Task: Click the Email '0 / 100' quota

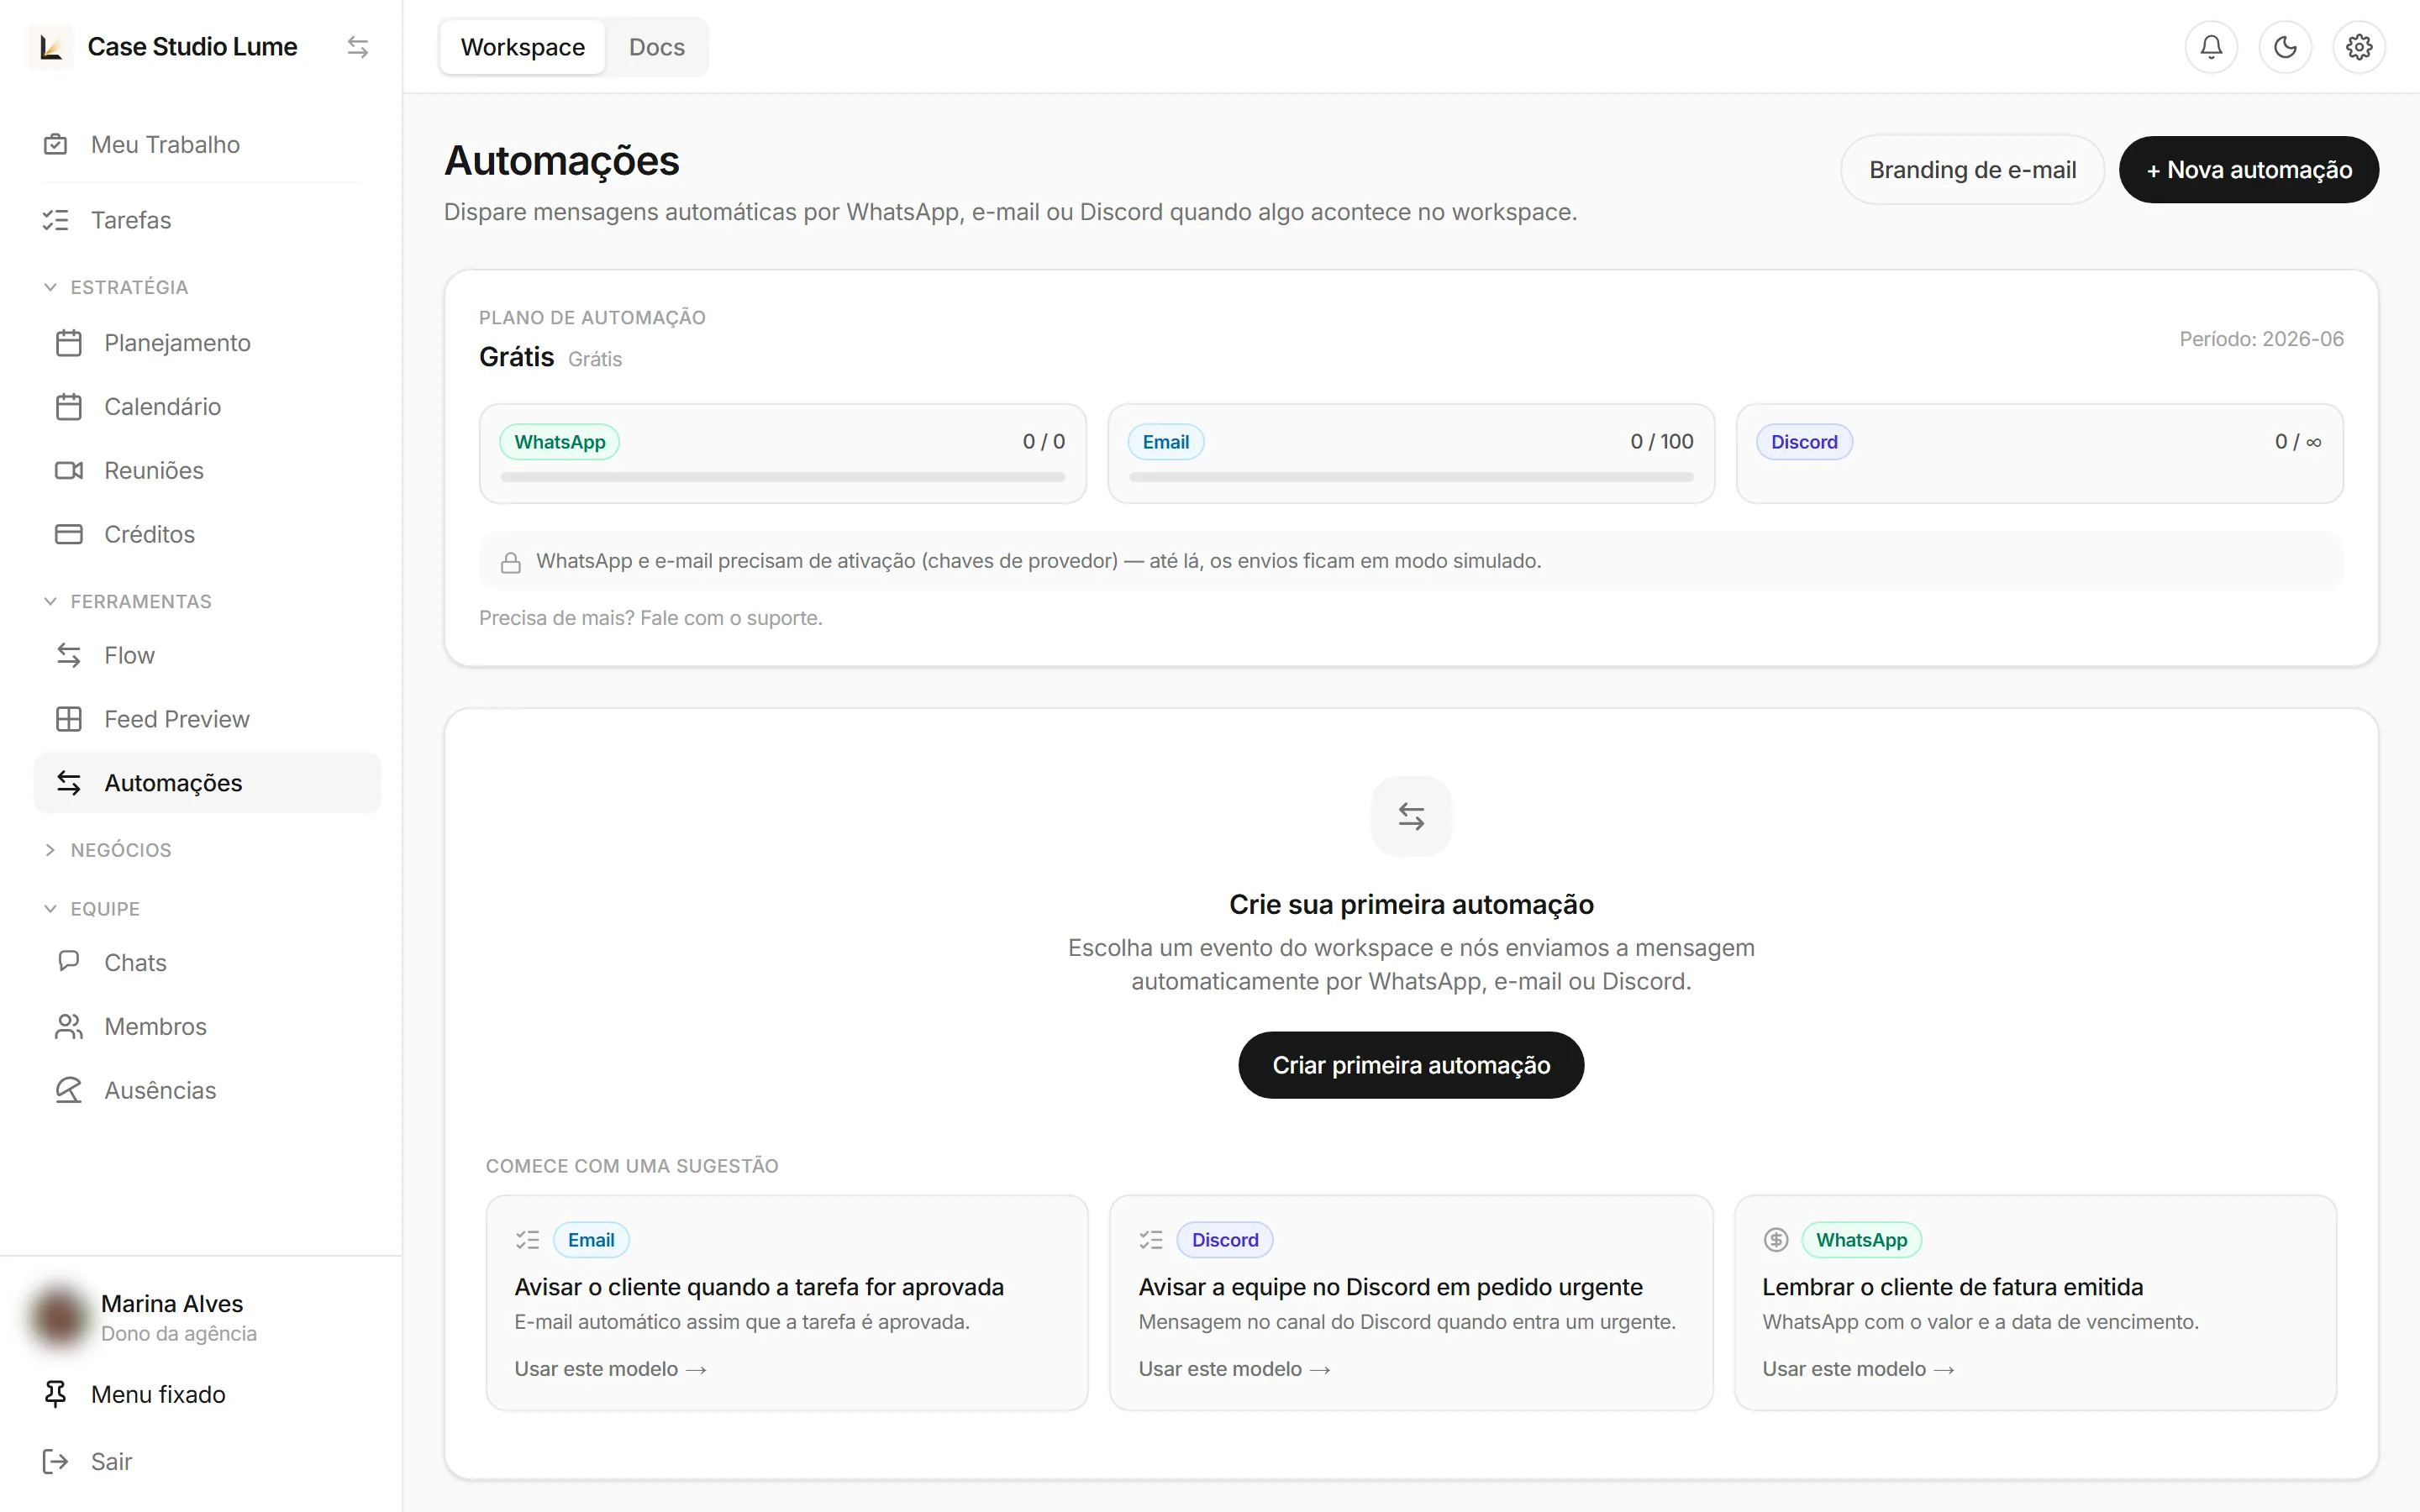Action: pyautogui.click(x=1661, y=442)
